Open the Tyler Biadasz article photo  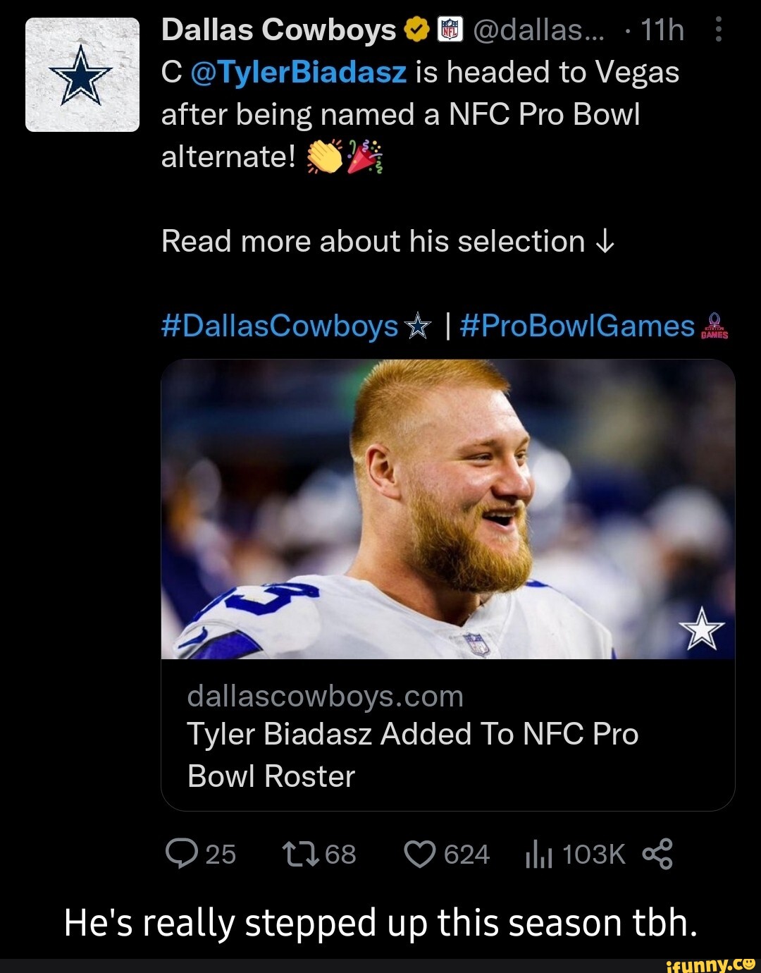pos(448,509)
